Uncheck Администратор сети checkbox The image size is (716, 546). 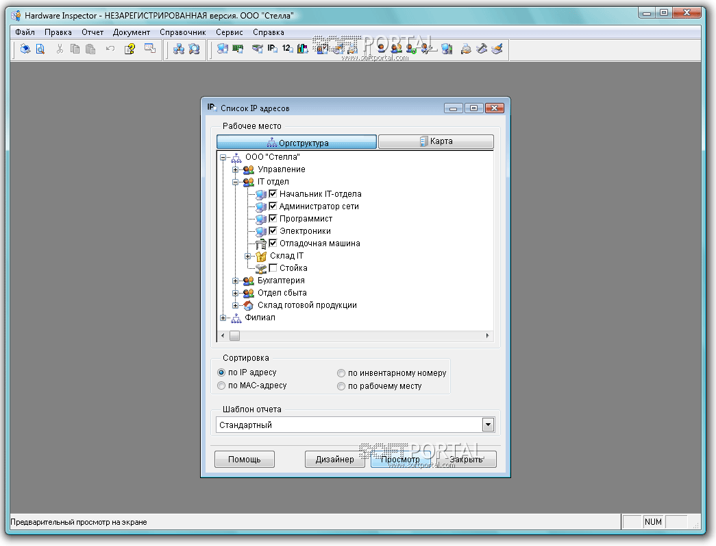pyautogui.click(x=273, y=206)
